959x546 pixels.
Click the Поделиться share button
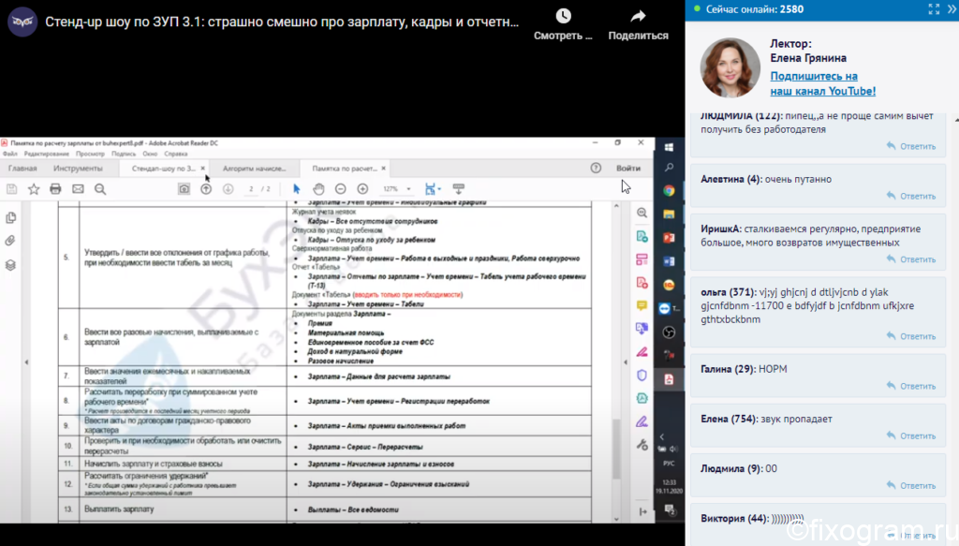click(x=638, y=23)
